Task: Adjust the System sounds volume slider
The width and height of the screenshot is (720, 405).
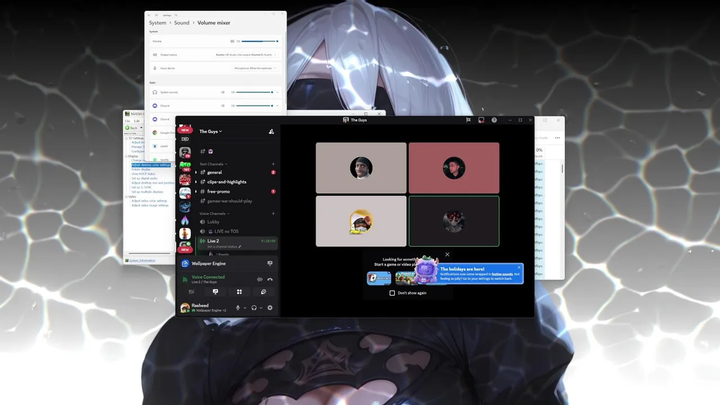Action: 255,92
